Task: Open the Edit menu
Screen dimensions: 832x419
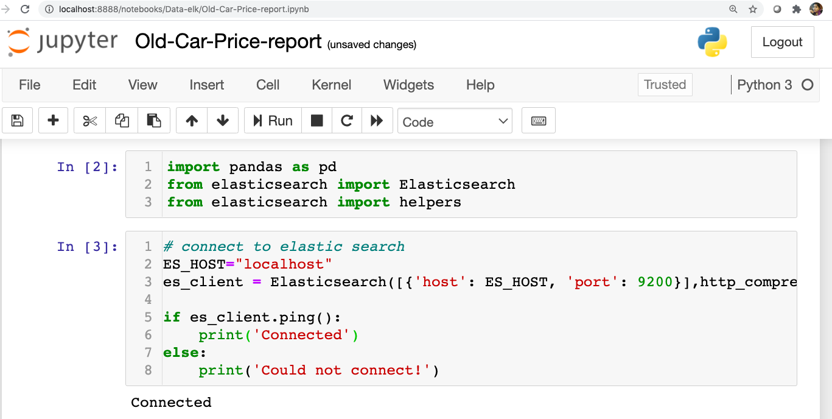Action: pos(85,85)
